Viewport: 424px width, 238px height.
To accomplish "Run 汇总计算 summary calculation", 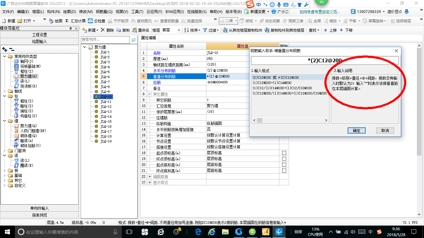I will point(75,21).
